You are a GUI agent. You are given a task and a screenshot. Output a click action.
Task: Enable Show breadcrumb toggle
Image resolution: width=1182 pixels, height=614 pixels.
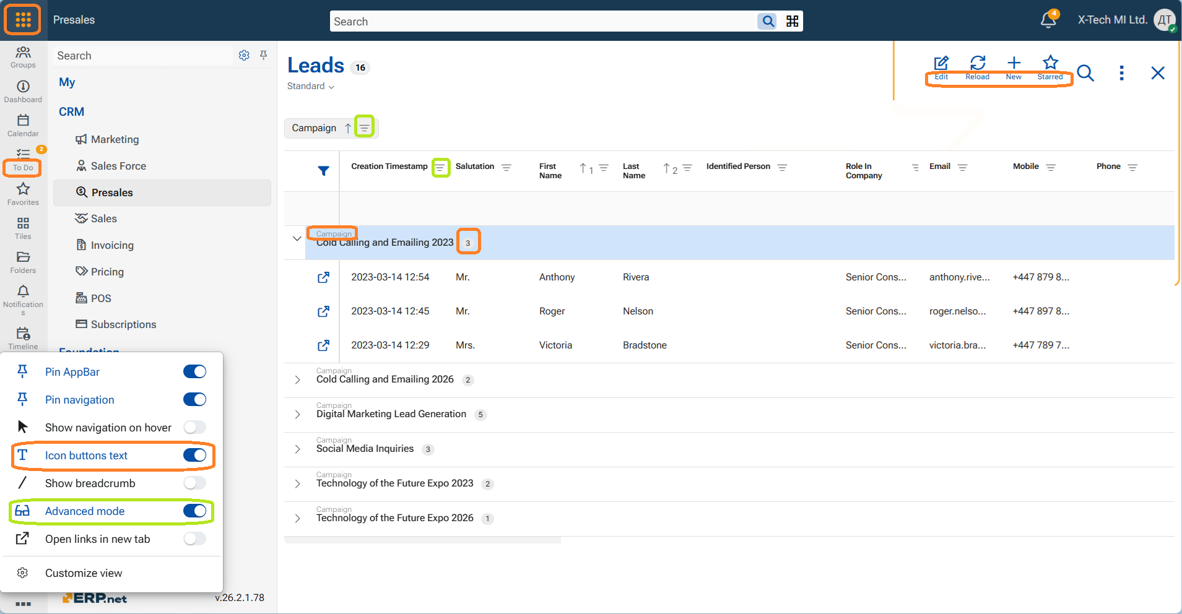point(194,483)
